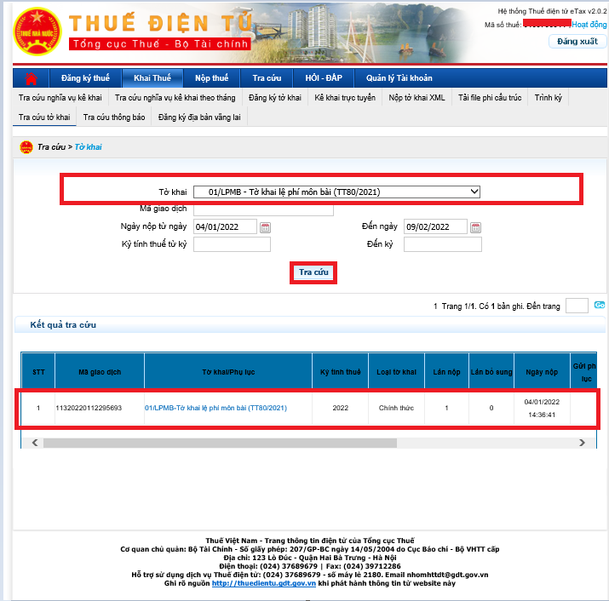Click the Đăng xuất logout button

point(577,41)
